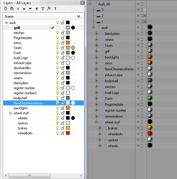
Task: Collapse wheel stuff node in object tree
Action: point(96,122)
